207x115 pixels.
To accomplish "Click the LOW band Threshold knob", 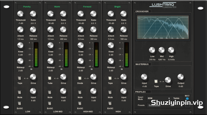I will pyautogui.click(x=20, y=14).
